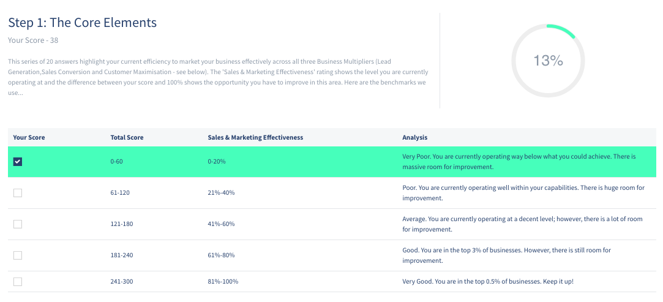Click the '241-300' total score cell

[121, 282]
